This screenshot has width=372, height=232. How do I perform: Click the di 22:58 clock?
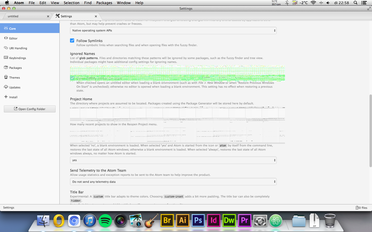[341, 3]
